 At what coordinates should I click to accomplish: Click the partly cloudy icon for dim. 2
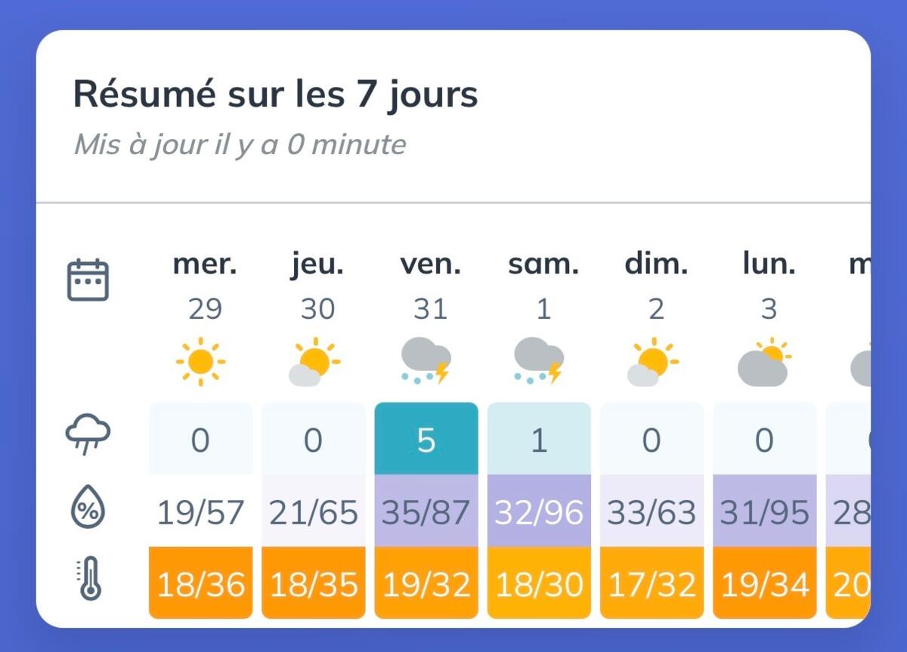pyautogui.click(x=652, y=363)
